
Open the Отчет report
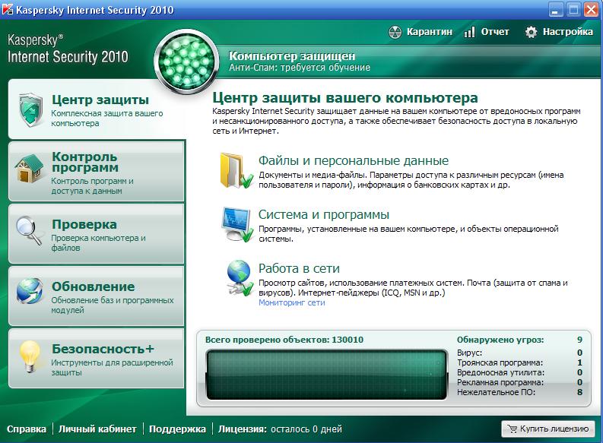point(486,32)
